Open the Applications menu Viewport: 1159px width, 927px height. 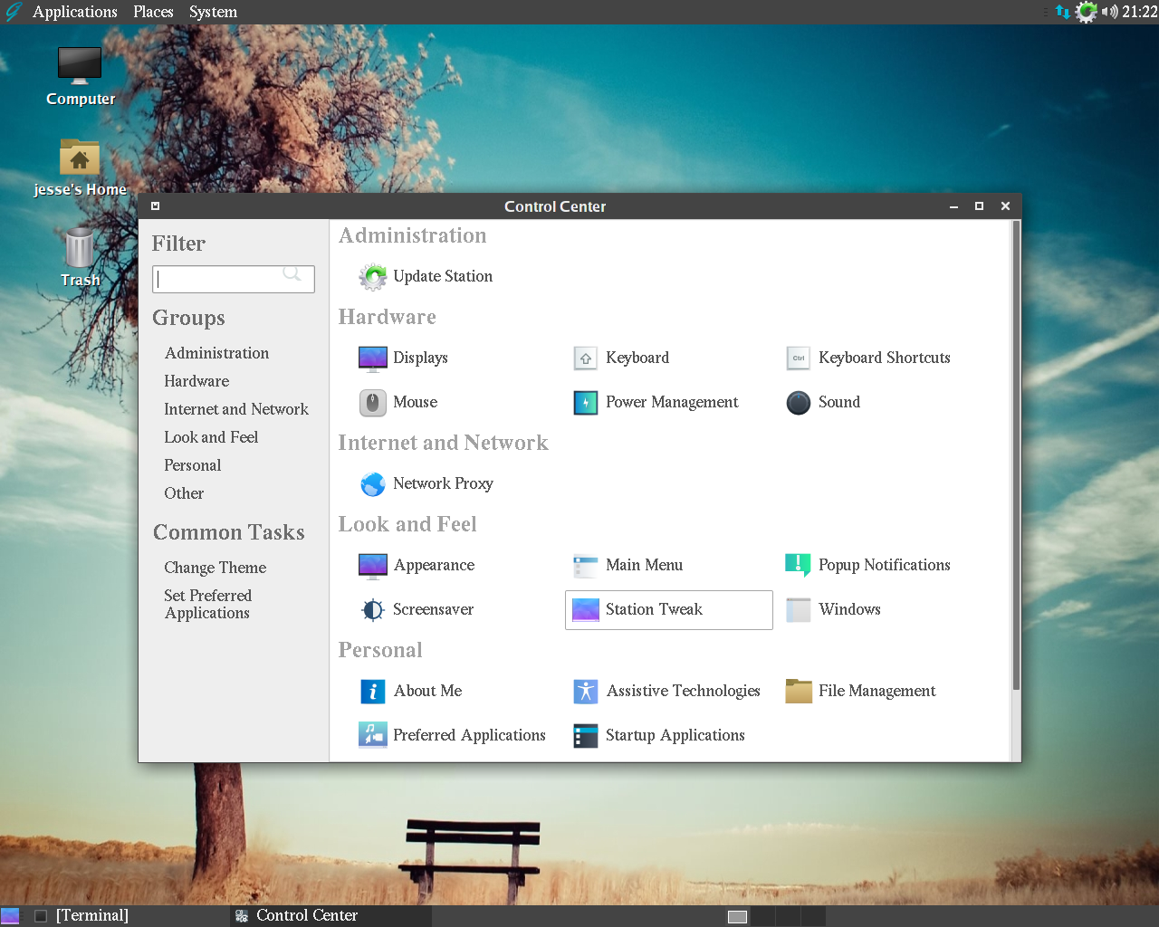coord(75,12)
